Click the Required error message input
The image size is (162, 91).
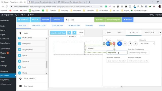click(117, 53)
